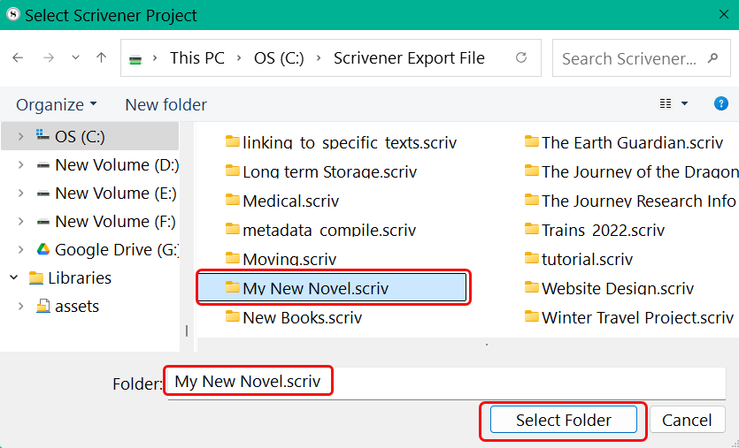Close the Select Scrivener Project dialog
The image size is (739, 448).
pos(724,15)
